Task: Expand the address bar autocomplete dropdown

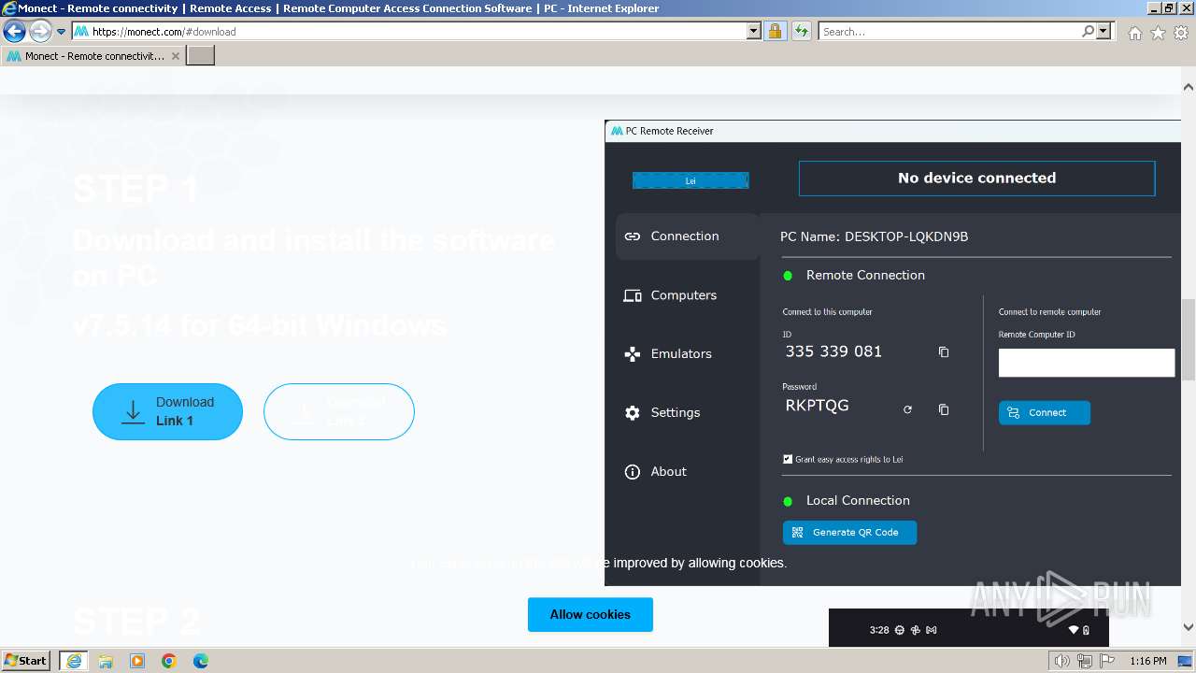Action: click(x=754, y=31)
